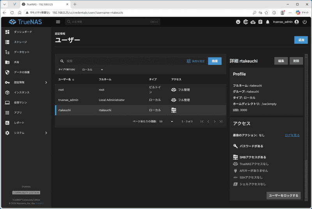This screenshot has height=209, width=312.
Task: Go to the next page
Action: pos(214,121)
